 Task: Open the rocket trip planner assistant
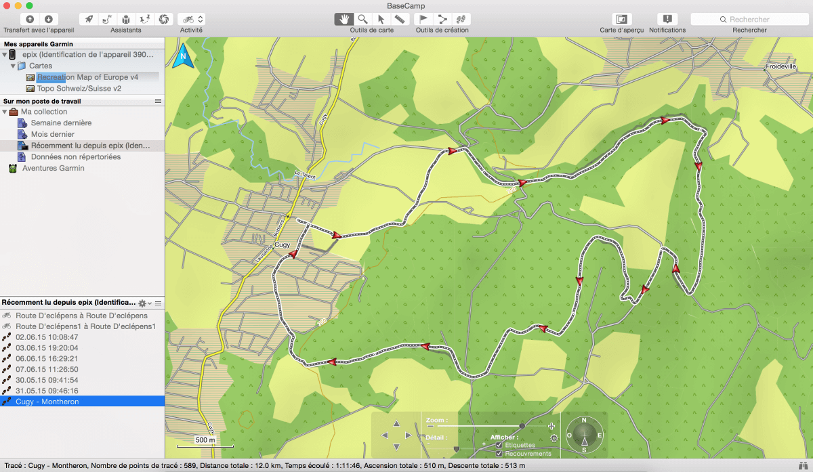89,19
